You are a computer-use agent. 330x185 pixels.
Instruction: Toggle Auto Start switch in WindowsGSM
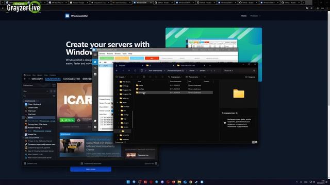coord(112,115)
